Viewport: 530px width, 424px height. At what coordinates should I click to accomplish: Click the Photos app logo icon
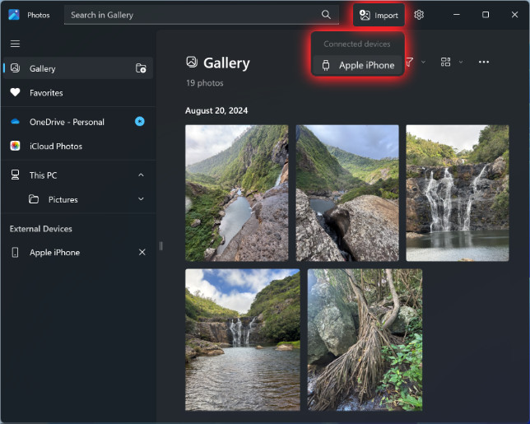pyautogui.click(x=14, y=15)
